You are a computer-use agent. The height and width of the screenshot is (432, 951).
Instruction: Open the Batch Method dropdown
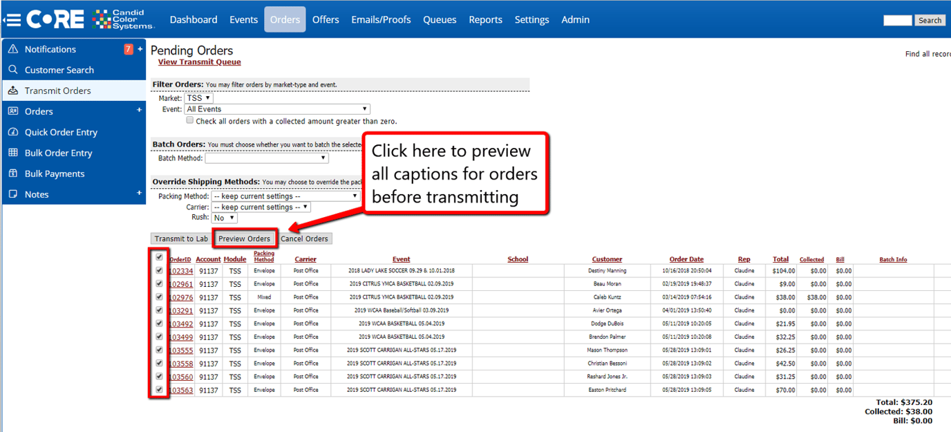[266, 158]
